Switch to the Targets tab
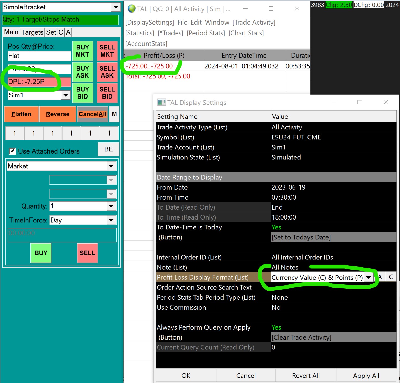 (x=32, y=32)
